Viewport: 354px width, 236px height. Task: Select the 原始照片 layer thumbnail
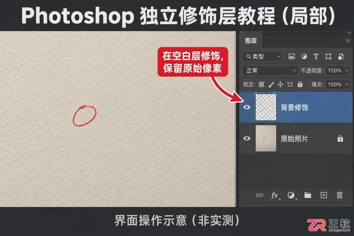(266, 138)
